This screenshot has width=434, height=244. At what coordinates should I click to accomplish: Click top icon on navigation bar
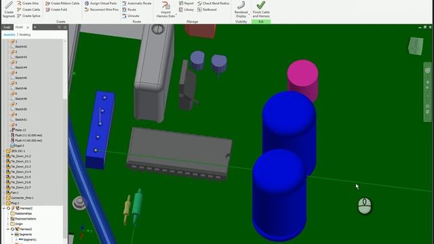[427, 70]
